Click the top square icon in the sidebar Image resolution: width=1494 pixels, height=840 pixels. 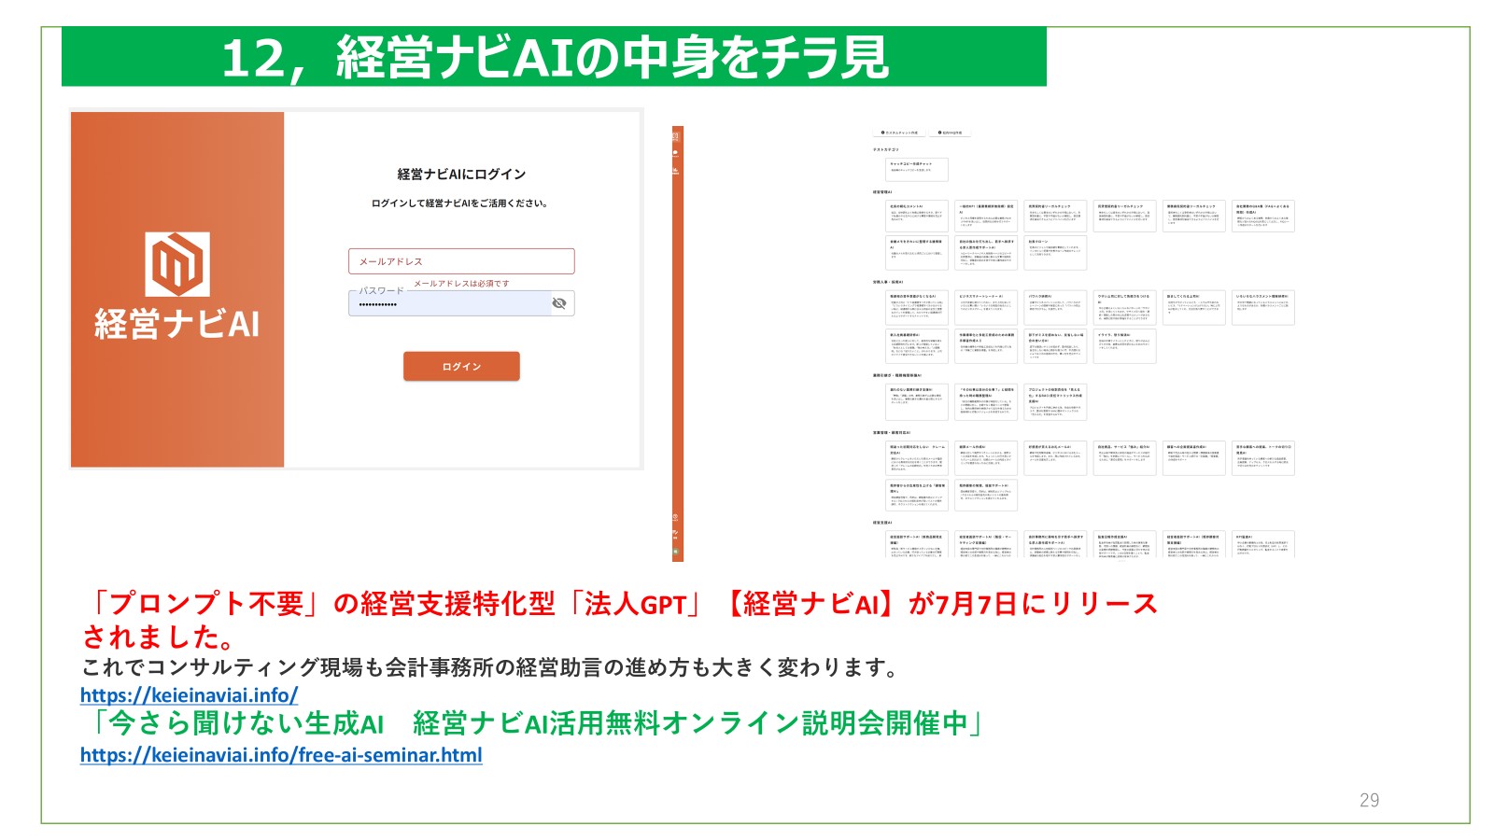675,137
